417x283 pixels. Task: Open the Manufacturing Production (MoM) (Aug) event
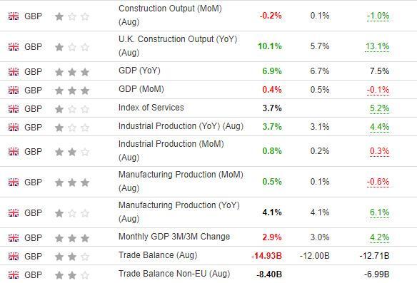[181, 181]
